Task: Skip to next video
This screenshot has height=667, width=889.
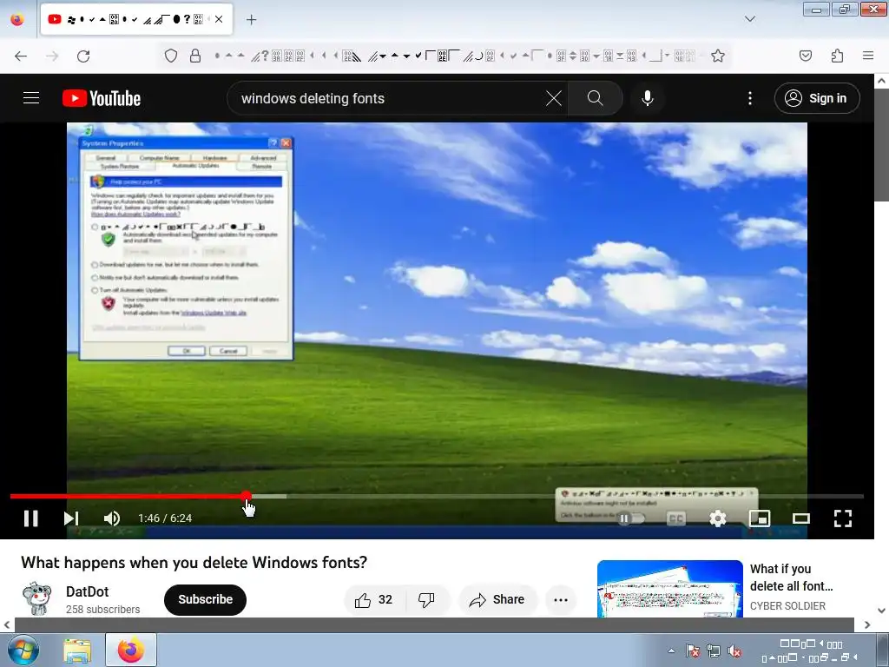Action: pos(71,518)
